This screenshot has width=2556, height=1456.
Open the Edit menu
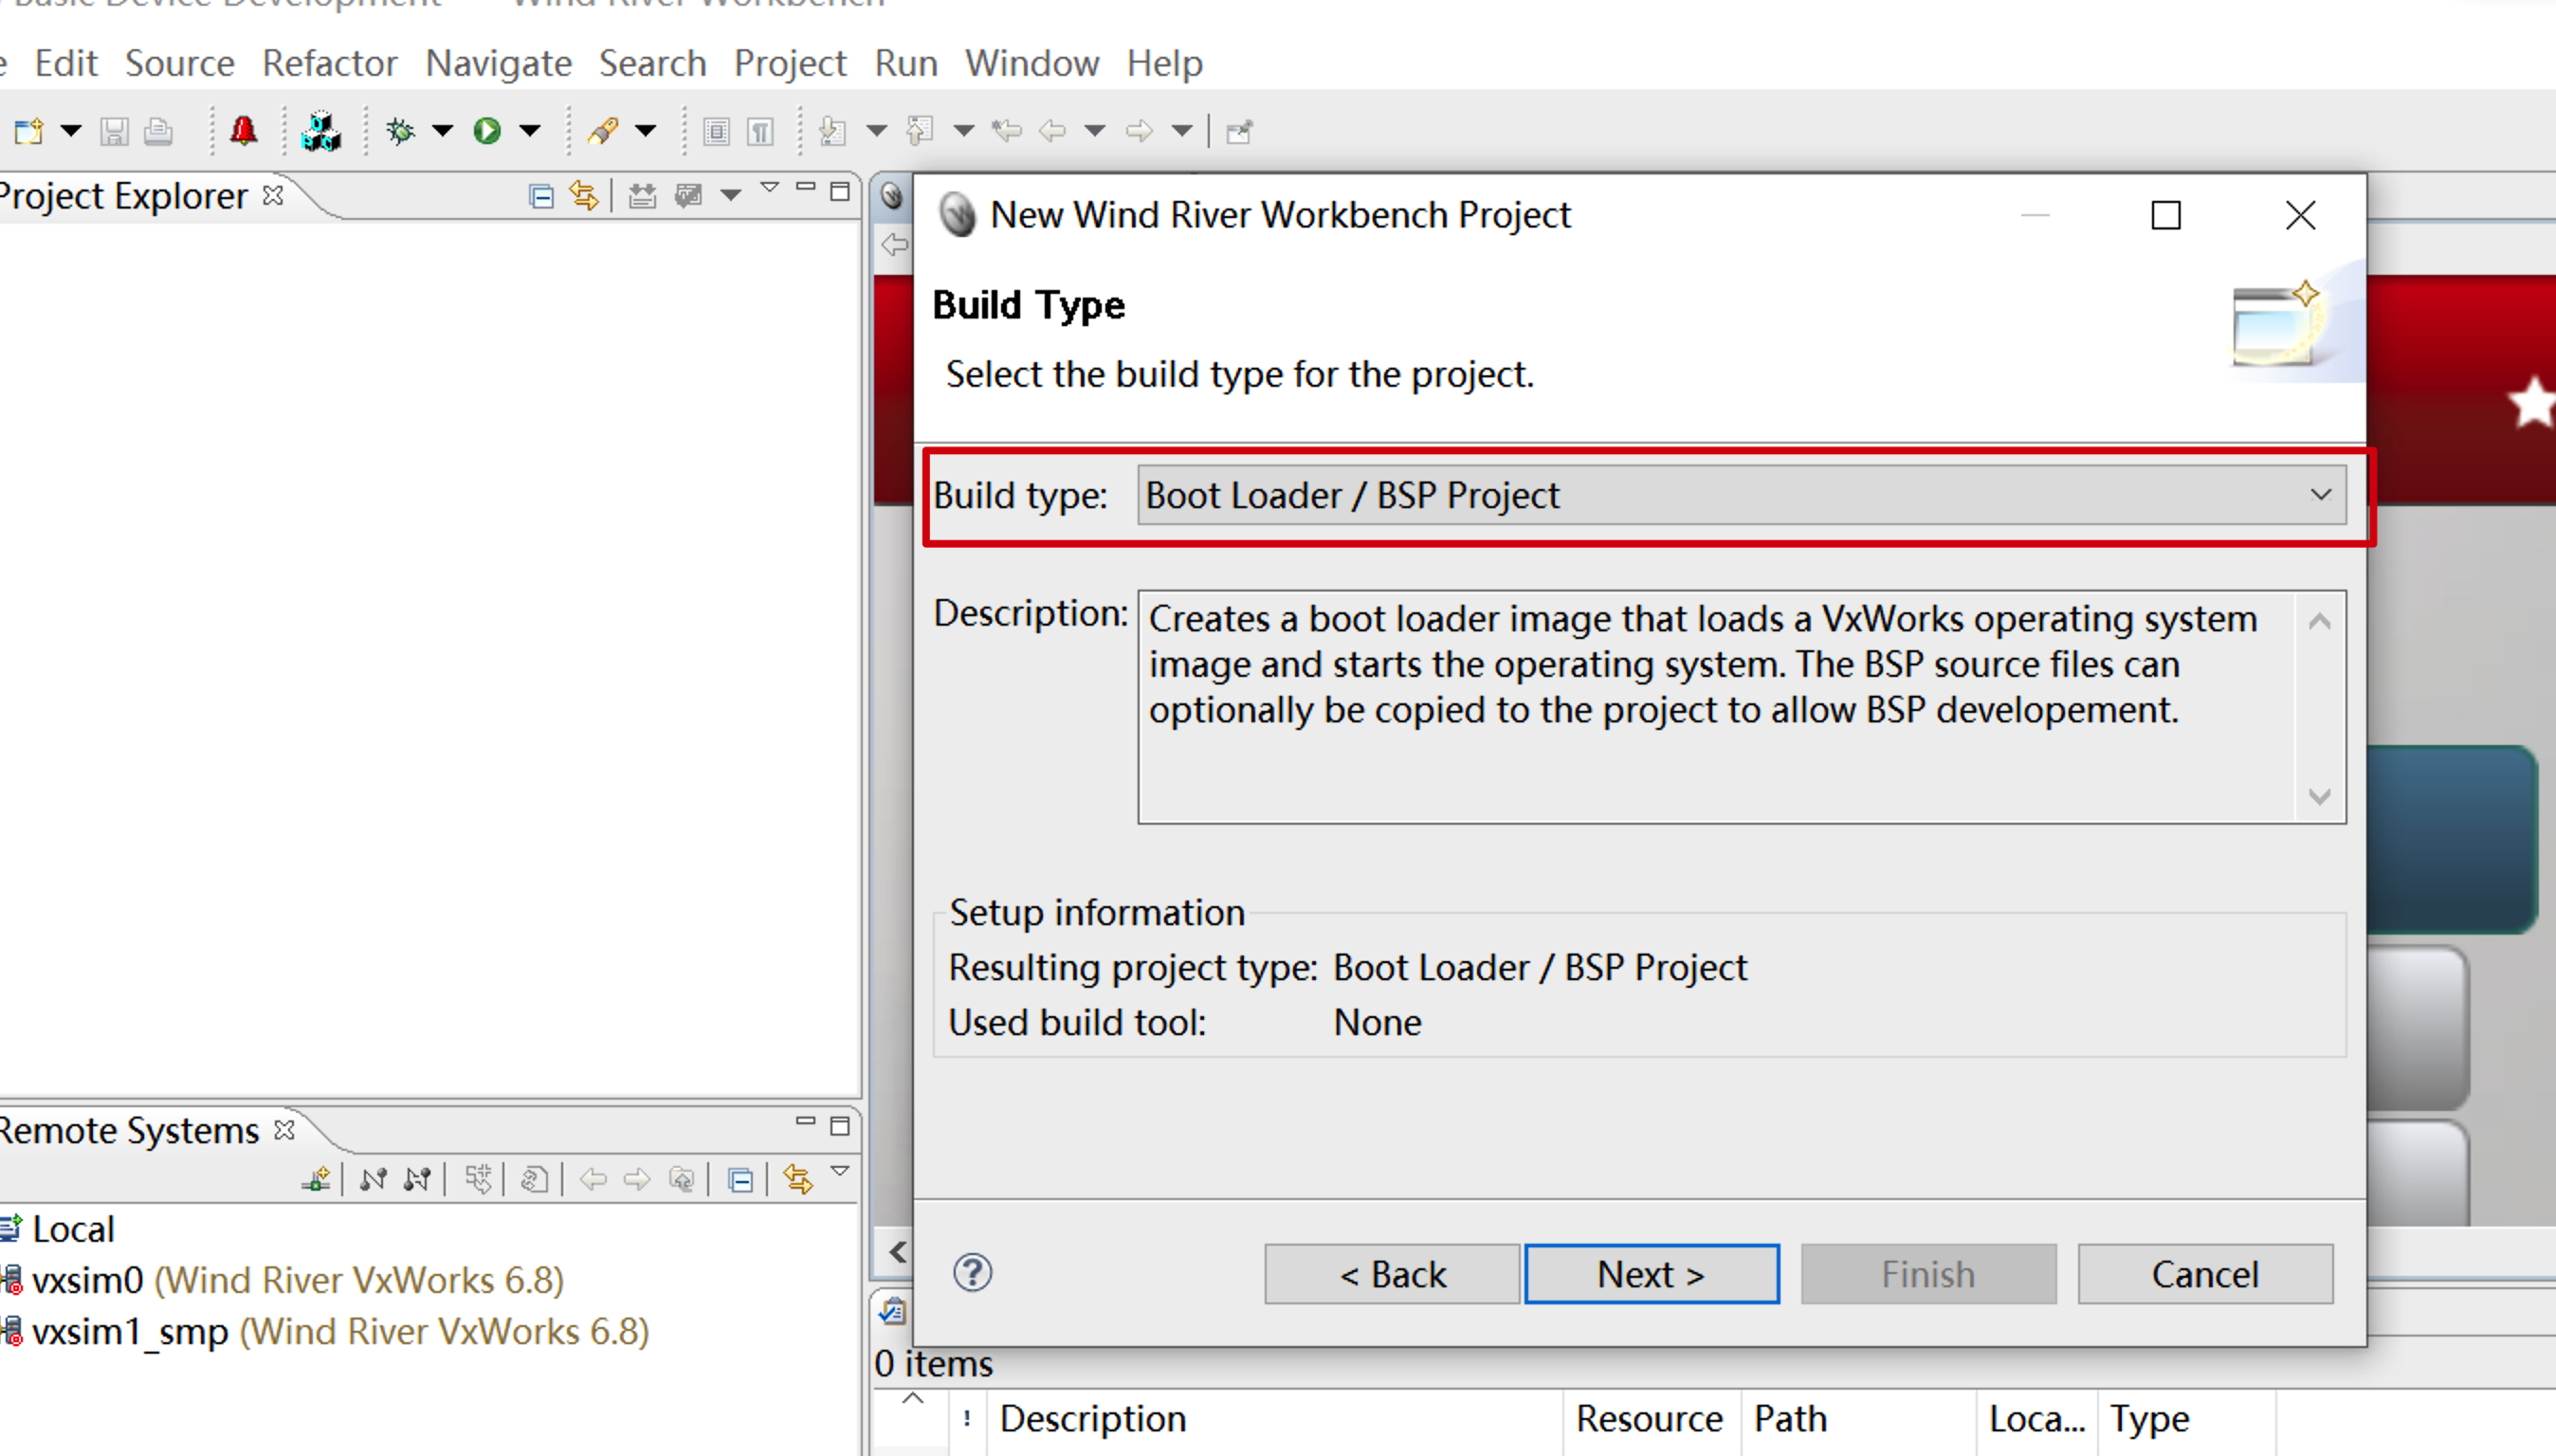coord(66,63)
